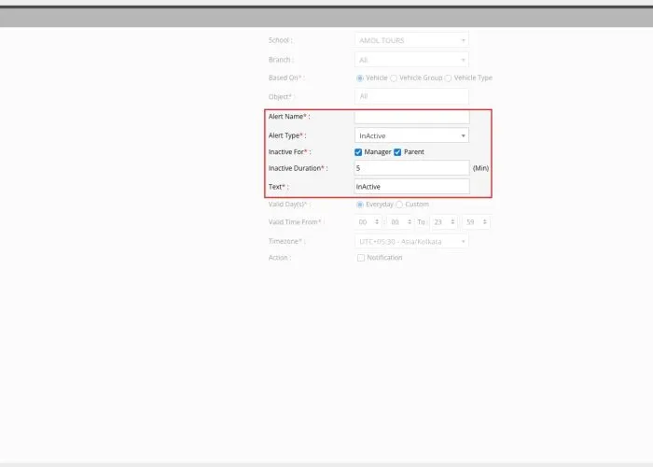653x467 pixels.
Task: Click the end hour stepper showing 23
Action: (443, 222)
